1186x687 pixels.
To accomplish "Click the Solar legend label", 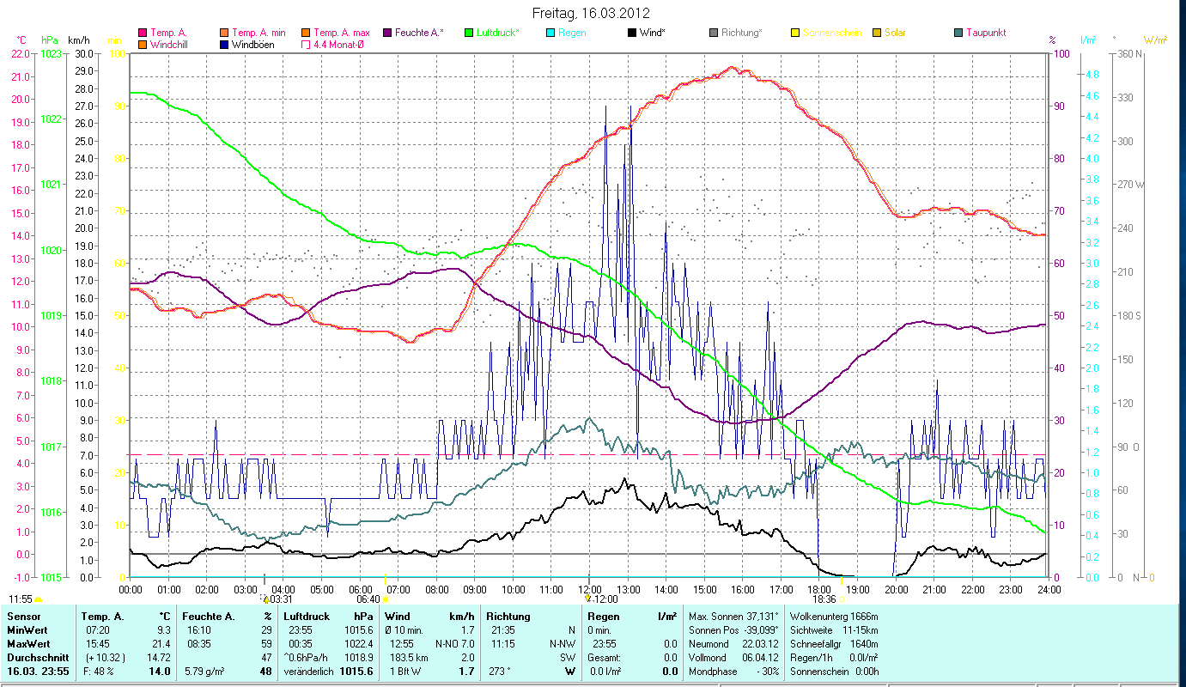I will click(x=895, y=33).
